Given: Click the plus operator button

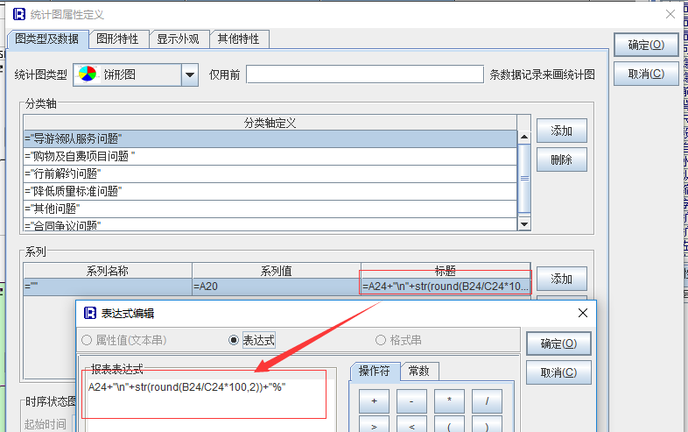Looking at the screenshot, I should 374,400.
